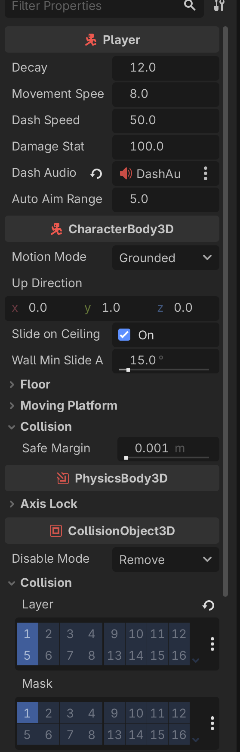Enable collision Layer bit 3

point(70,633)
